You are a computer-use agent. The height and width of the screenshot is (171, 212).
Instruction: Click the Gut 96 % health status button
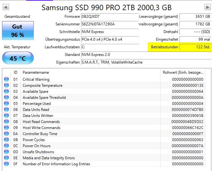[18, 31]
